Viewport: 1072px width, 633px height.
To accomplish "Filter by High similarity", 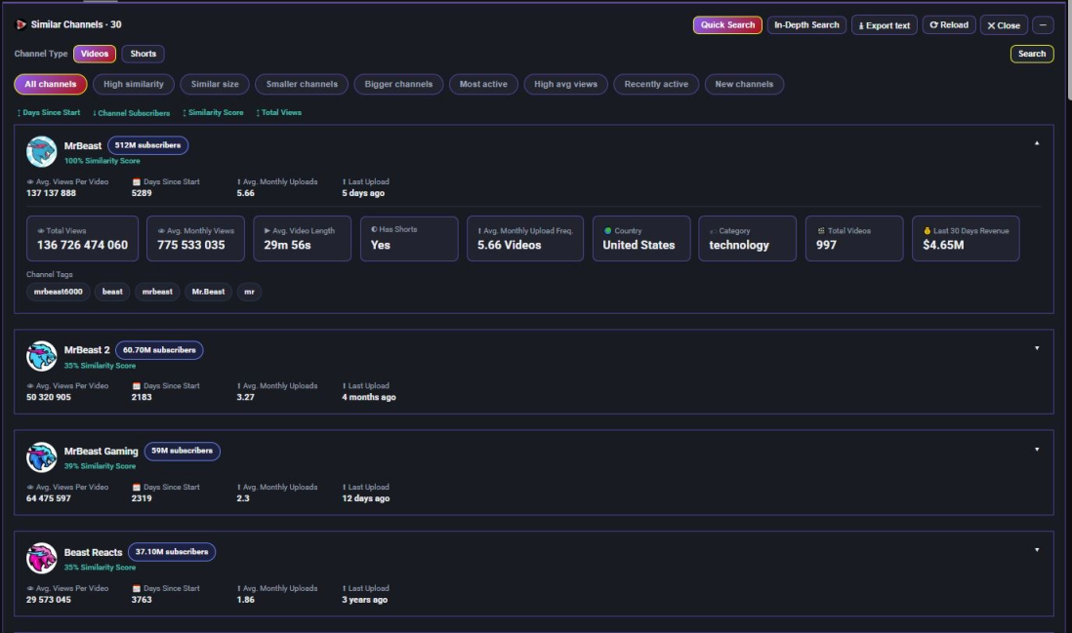I will [134, 84].
